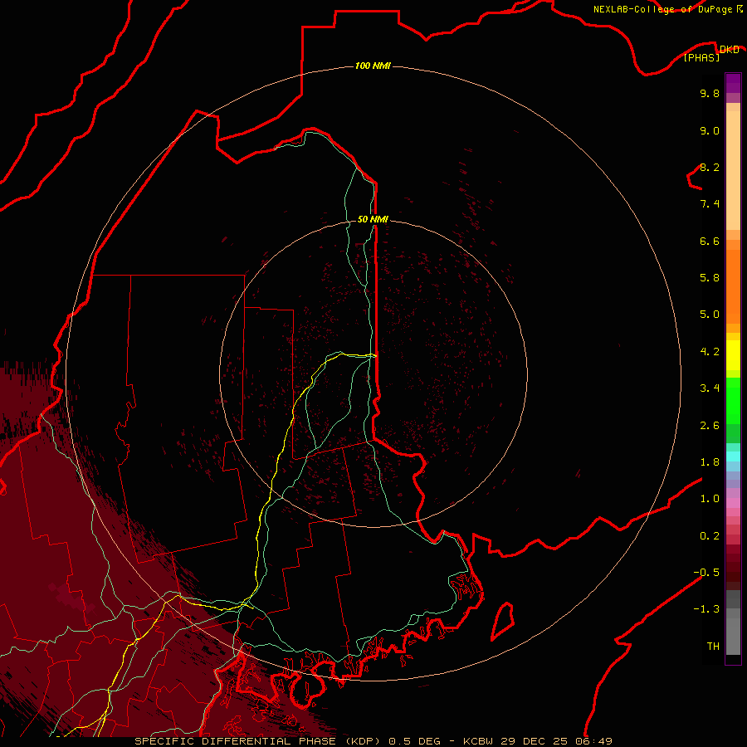Image resolution: width=747 pixels, height=747 pixels.
Task: Select the -0.5 value on the legend
Action: 706,573
